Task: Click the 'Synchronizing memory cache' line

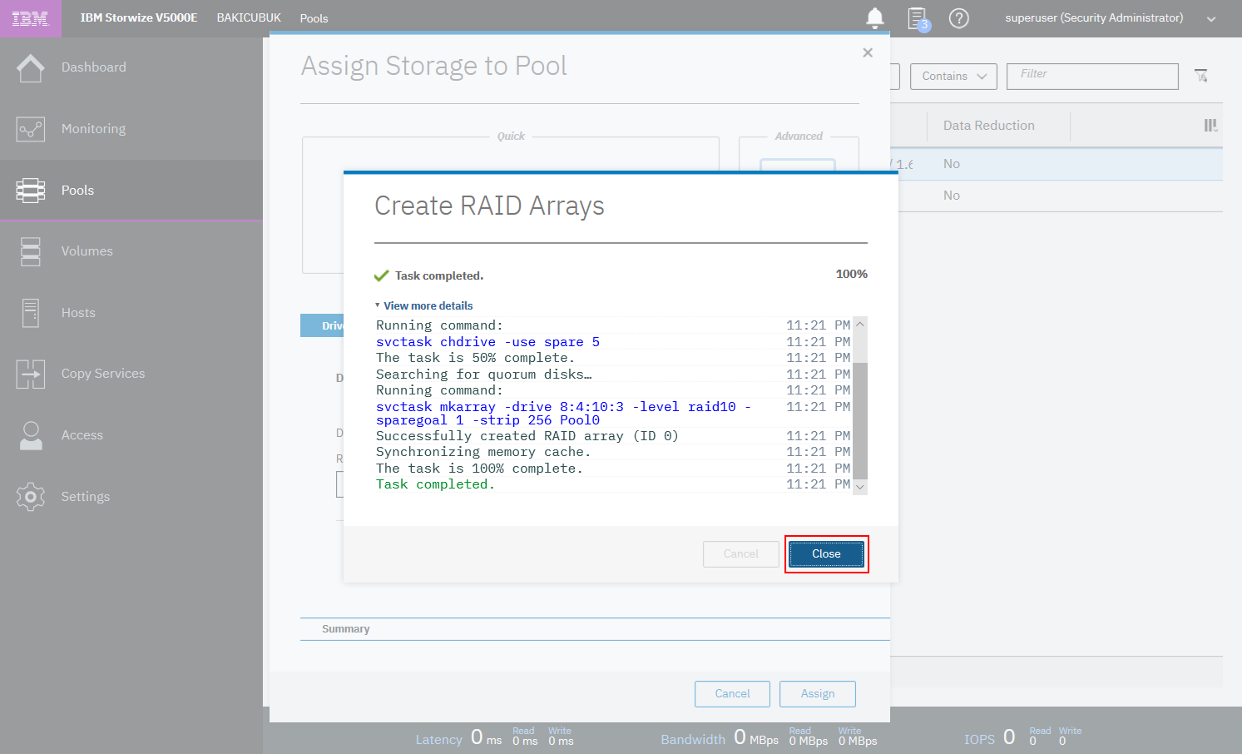Action: coord(483,452)
